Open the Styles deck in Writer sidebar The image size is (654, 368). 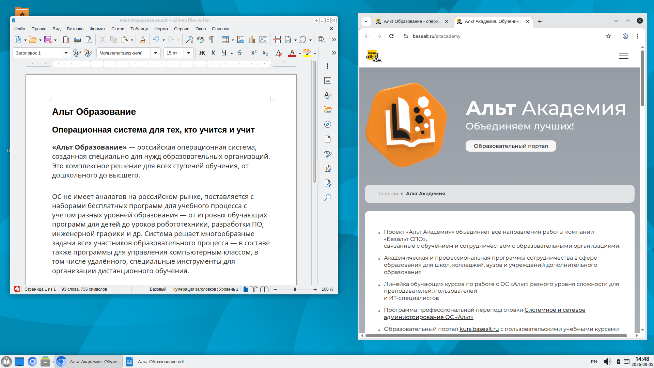click(328, 95)
